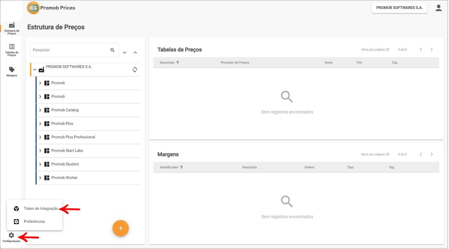
Task: Click the Tag header in Tabelas de Preços
Action: click(x=394, y=63)
